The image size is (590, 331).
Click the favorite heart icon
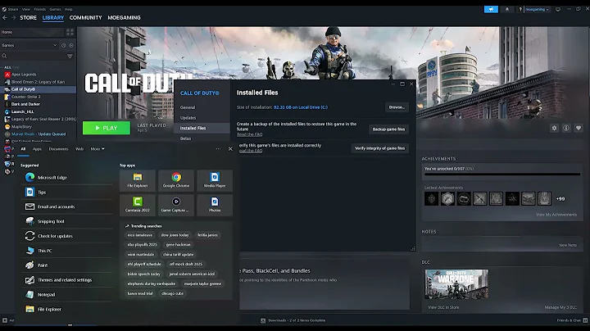pyautogui.click(x=579, y=129)
